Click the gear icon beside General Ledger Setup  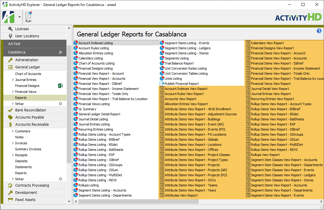click(x=60, y=104)
